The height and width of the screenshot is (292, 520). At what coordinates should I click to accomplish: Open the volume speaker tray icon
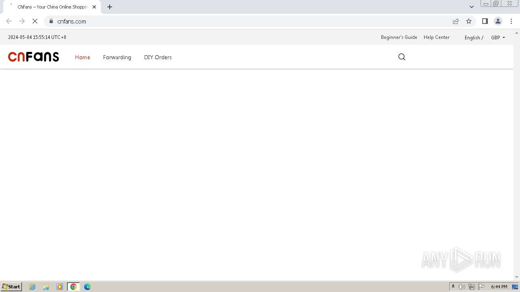pyautogui.click(x=462, y=287)
